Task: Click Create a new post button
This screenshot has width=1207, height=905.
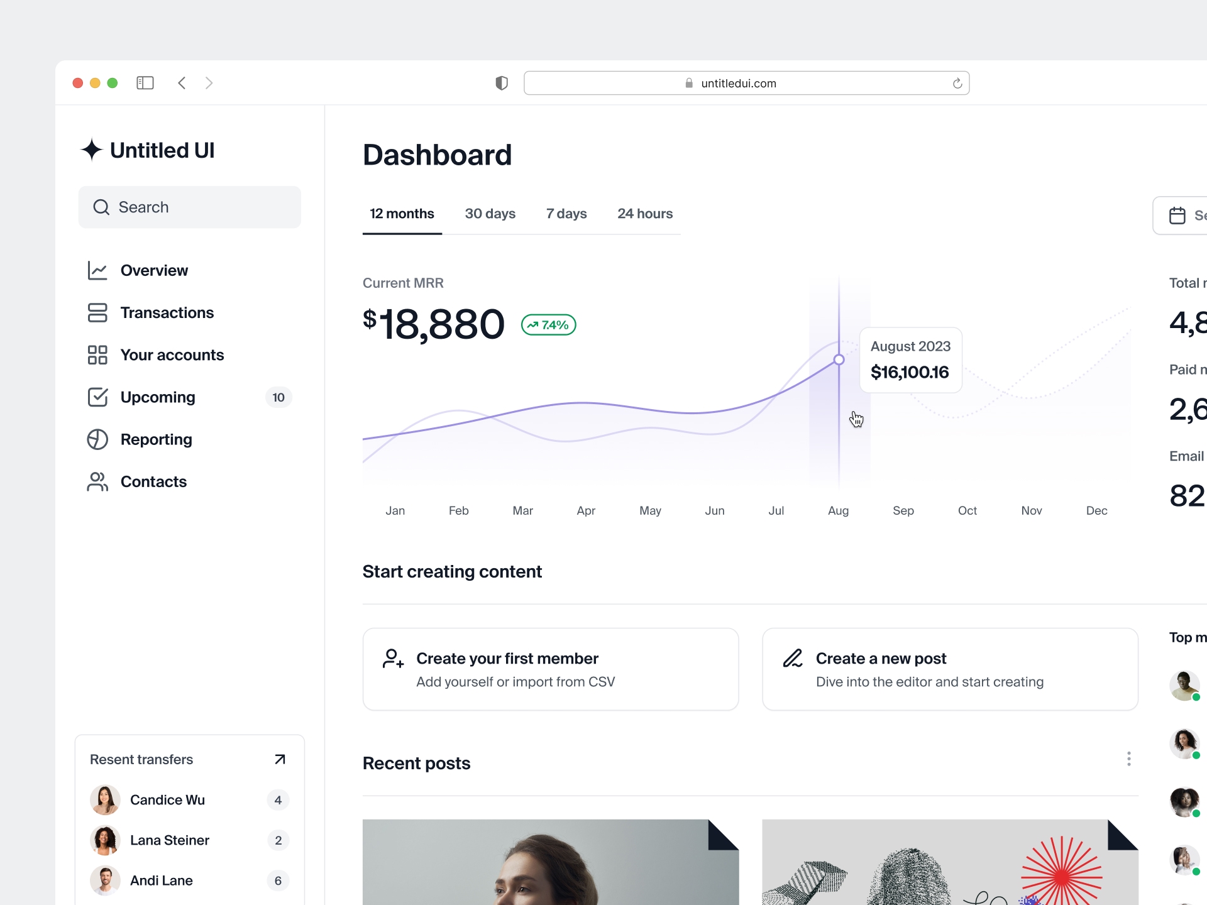Action: pyautogui.click(x=949, y=669)
